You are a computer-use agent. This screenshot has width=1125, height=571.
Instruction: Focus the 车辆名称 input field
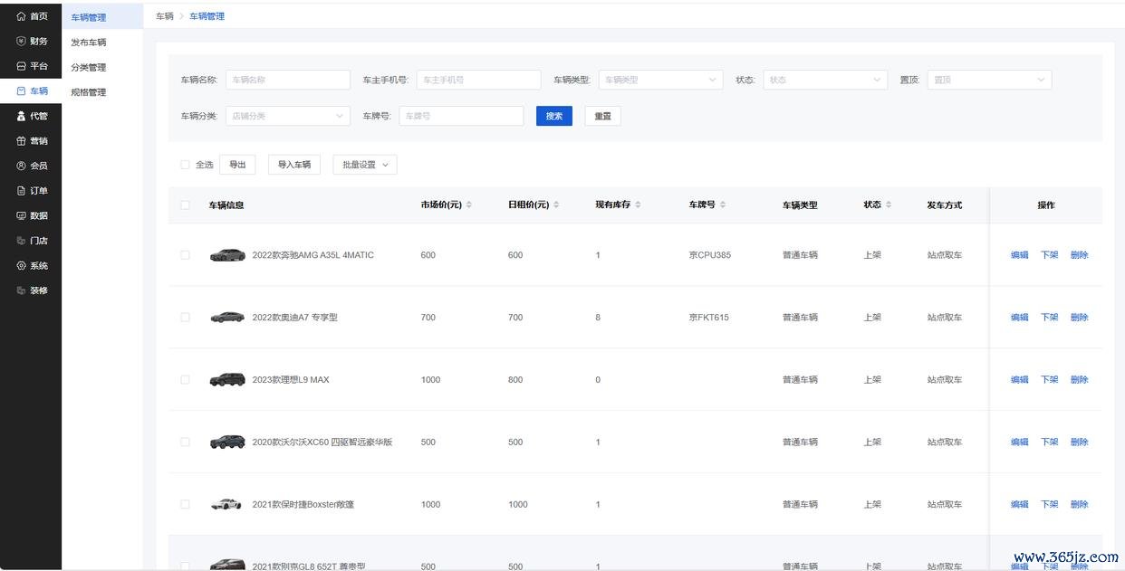coord(288,80)
